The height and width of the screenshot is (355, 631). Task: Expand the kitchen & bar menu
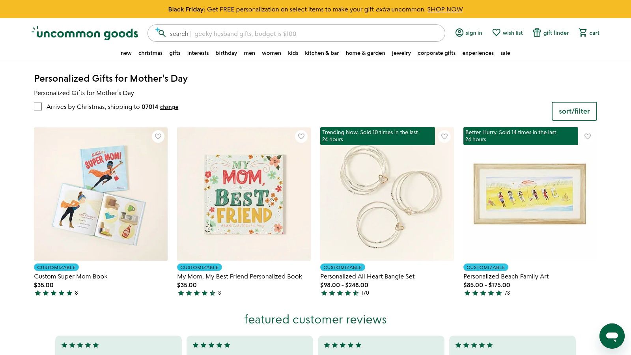tap(322, 53)
